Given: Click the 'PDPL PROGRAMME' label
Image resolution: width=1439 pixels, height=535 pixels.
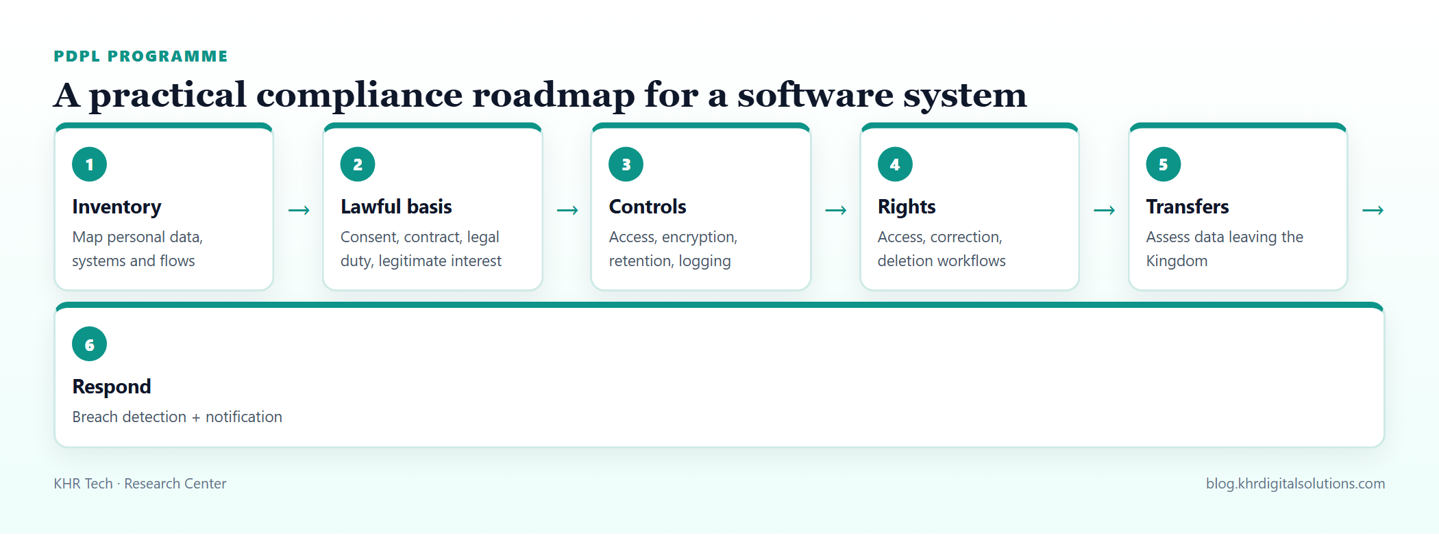Looking at the screenshot, I should point(140,56).
